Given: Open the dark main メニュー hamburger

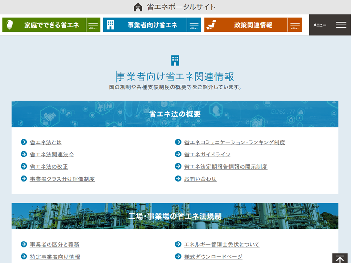Looking at the screenshot, I should point(330,25).
